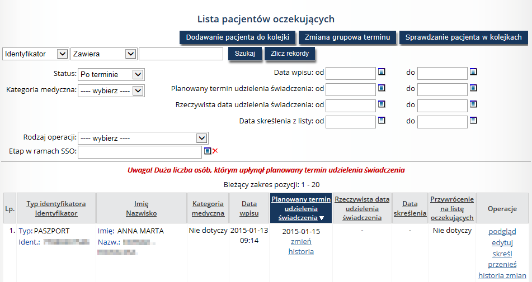Select the planned date 2015-01-15
Image resolution: width=532 pixels, height=282 pixels.
click(x=301, y=232)
